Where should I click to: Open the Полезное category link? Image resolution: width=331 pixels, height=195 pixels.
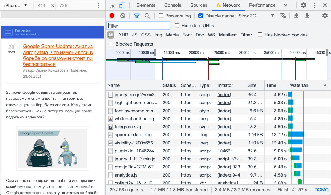78,70
